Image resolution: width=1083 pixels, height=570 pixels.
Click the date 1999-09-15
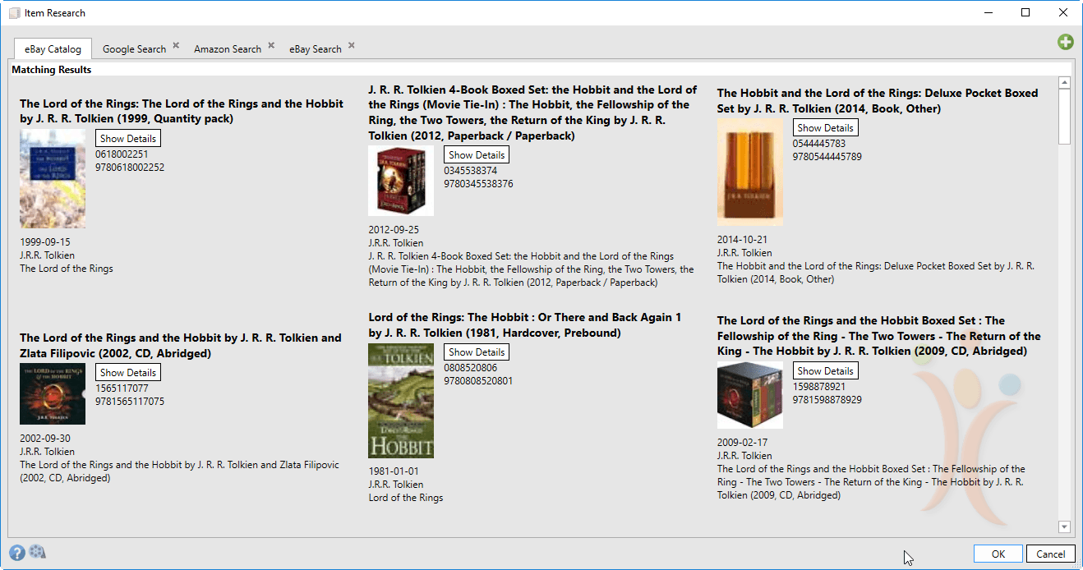click(45, 242)
